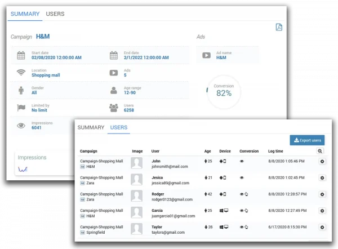Click Jesica's profile image thumbnail
The image size is (338, 249).
(x=137, y=179)
